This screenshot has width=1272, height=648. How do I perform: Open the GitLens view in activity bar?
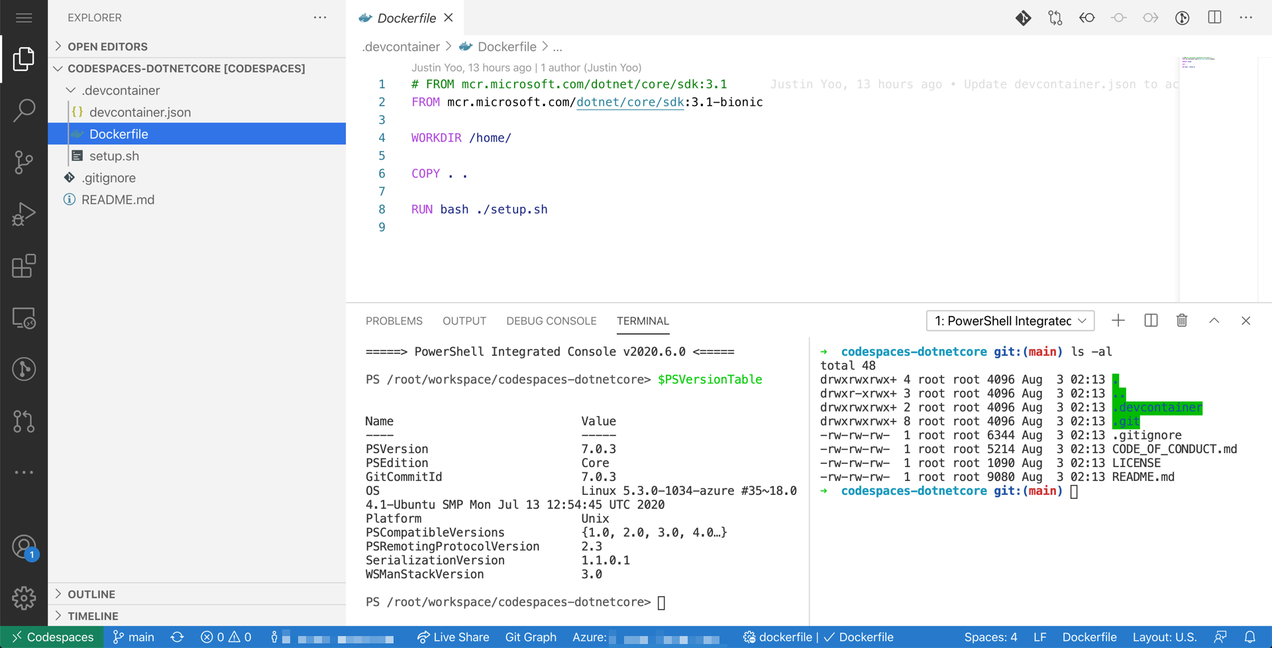[24, 369]
